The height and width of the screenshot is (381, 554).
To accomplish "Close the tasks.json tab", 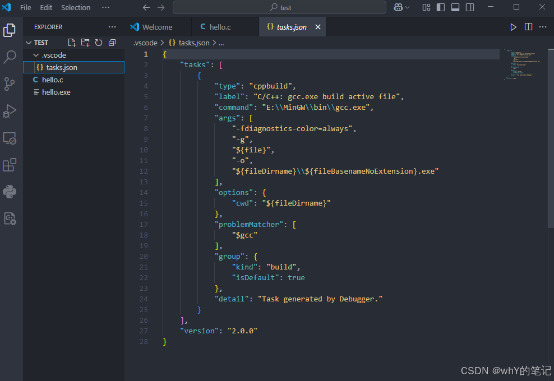I will coord(318,27).
